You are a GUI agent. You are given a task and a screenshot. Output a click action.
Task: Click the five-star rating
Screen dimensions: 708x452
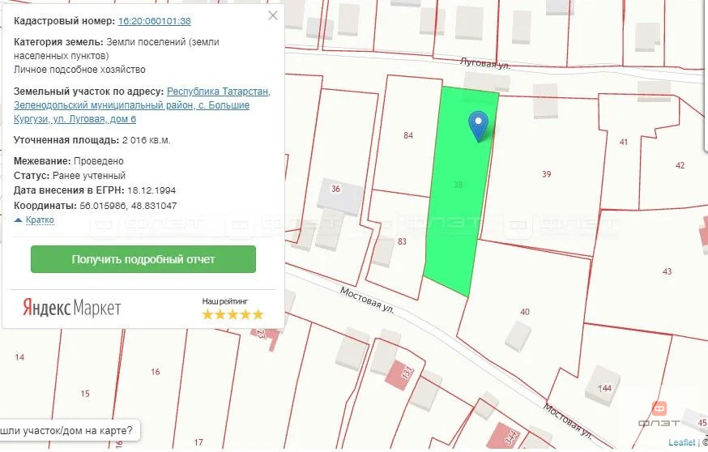coord(232,314)
